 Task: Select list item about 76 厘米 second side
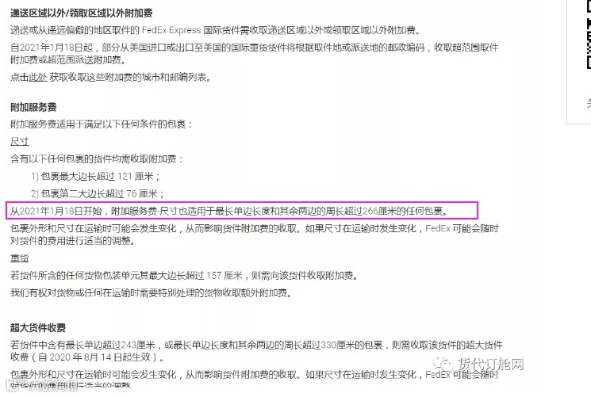pyautogui.click(x=98, y=193)
